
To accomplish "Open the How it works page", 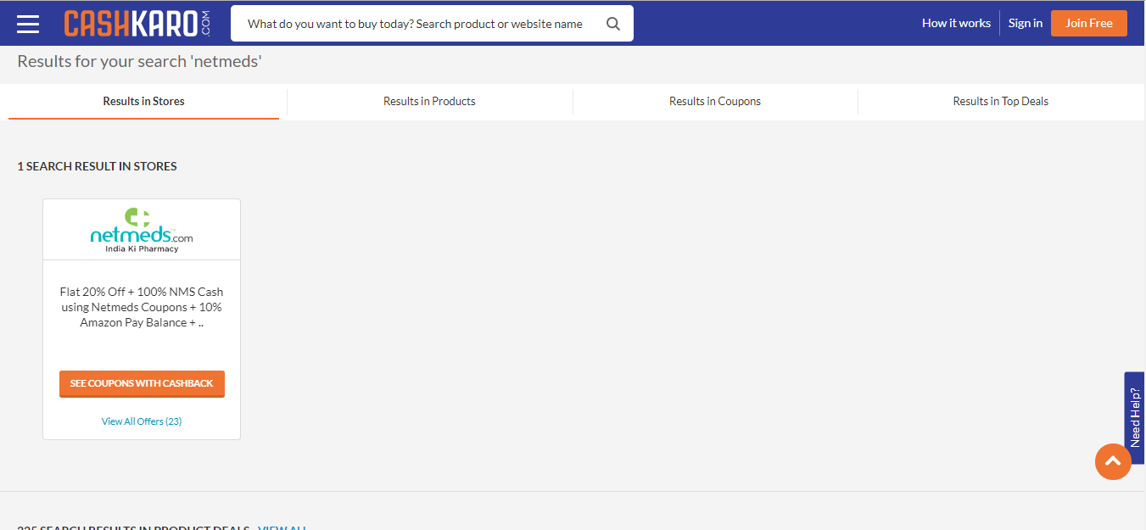I will pos(956,23).
